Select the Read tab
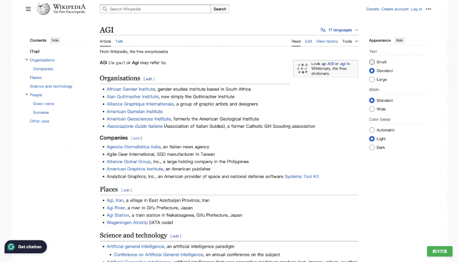The width and height of the screenshot is (458, 262). (x=296, y=41)
